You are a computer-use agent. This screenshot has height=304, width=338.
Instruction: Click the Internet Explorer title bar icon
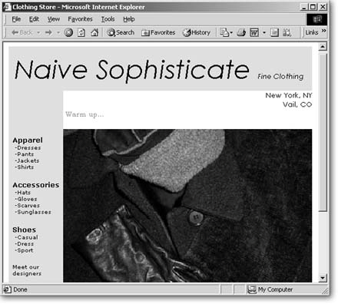(7, 7)
